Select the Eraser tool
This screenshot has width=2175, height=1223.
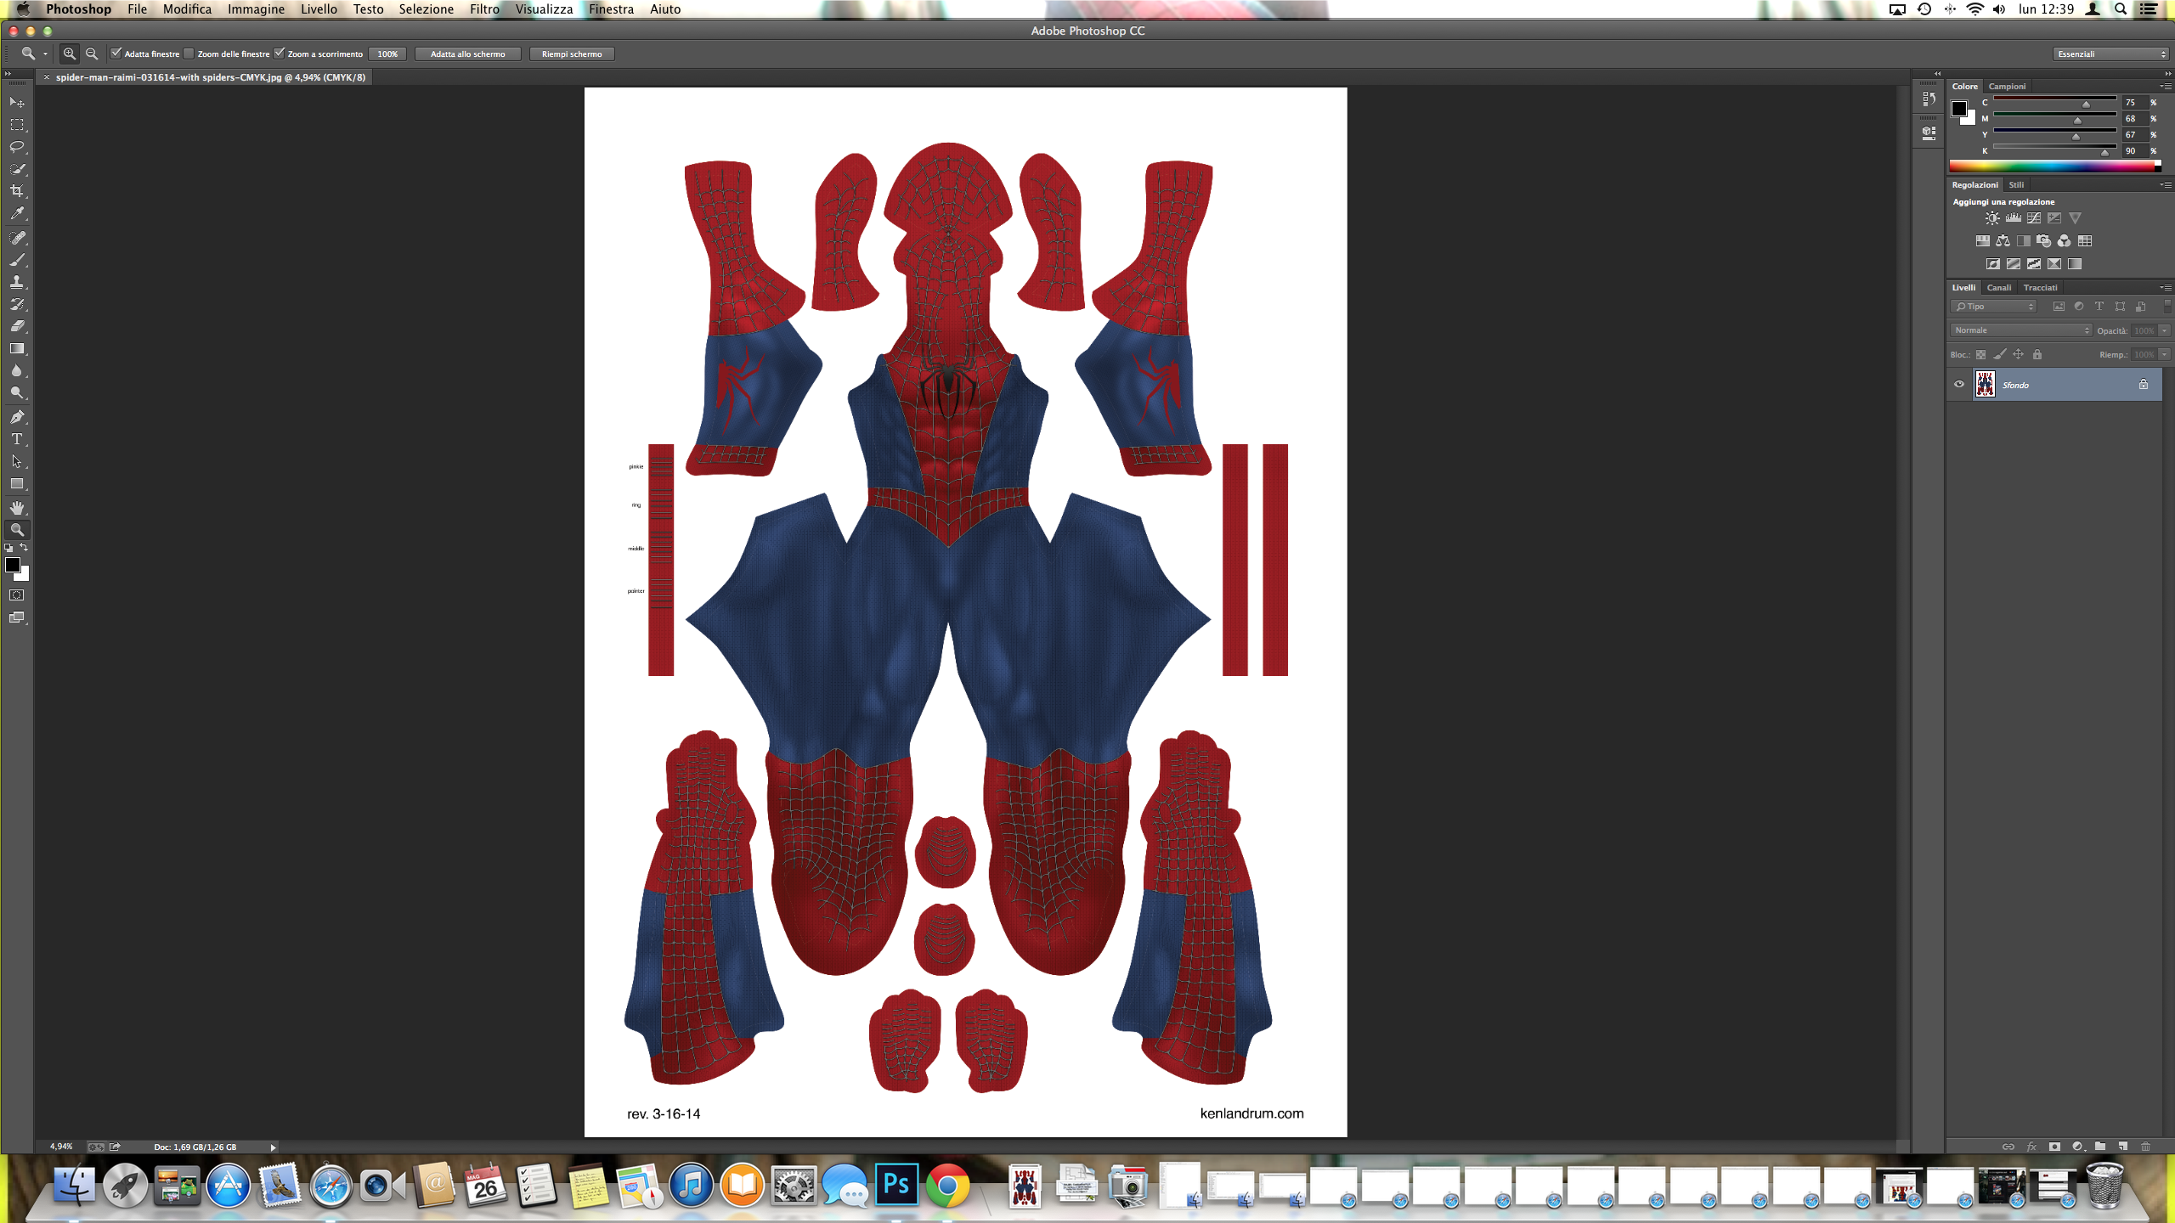click(17, 326)
